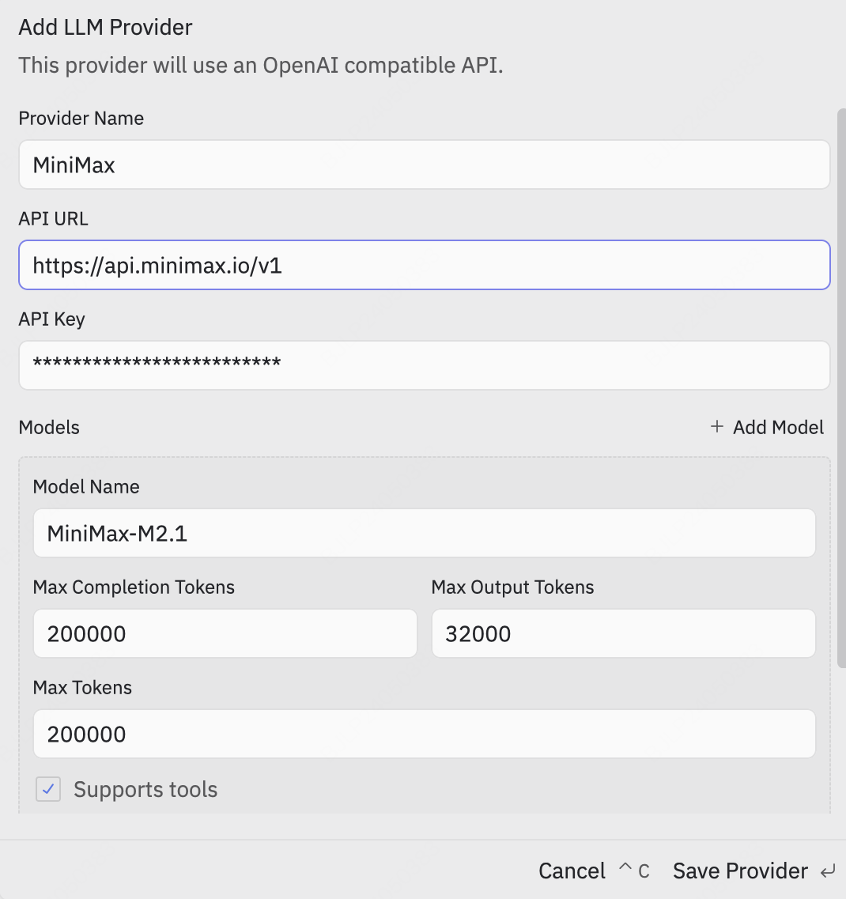Toggle the Supports tools checkbox
Screen dimensions: 846x899
(x=48, y=788)
